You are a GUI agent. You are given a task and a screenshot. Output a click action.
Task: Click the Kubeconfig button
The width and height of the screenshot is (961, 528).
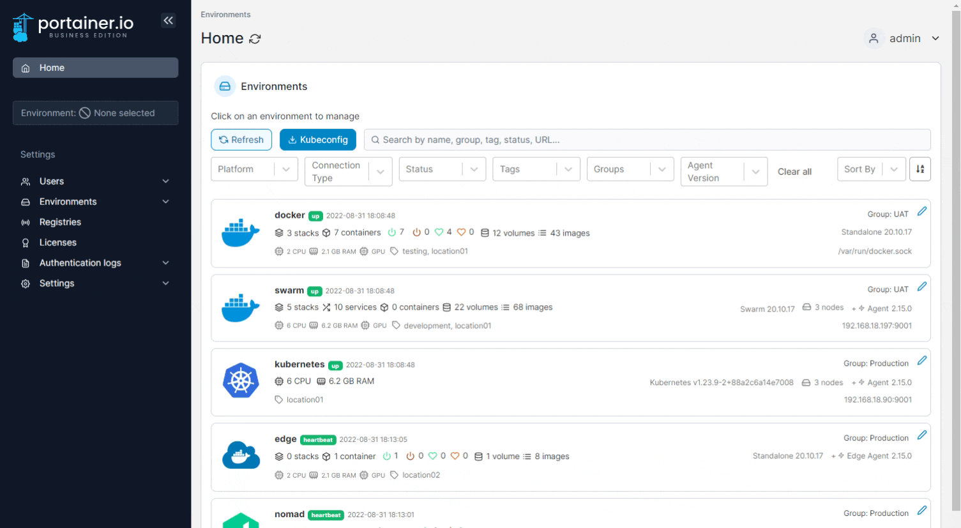318,140
